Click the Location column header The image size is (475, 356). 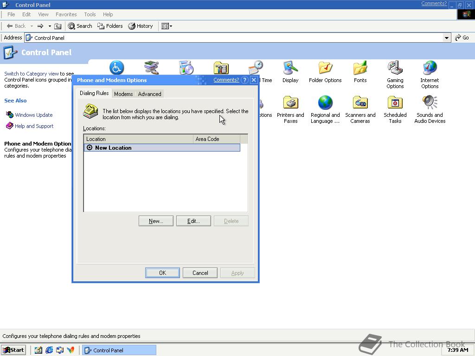click(x=138, y=139)
